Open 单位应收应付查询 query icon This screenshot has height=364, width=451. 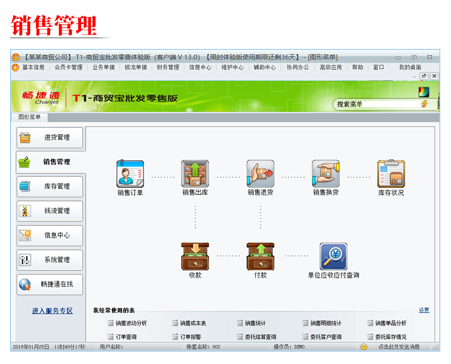(x=333, y=256)
